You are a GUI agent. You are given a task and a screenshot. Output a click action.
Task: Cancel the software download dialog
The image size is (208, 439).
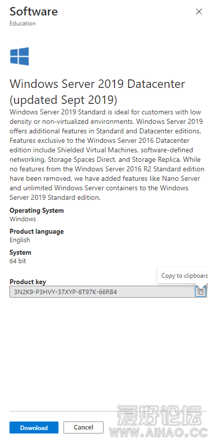coord(83,428)
